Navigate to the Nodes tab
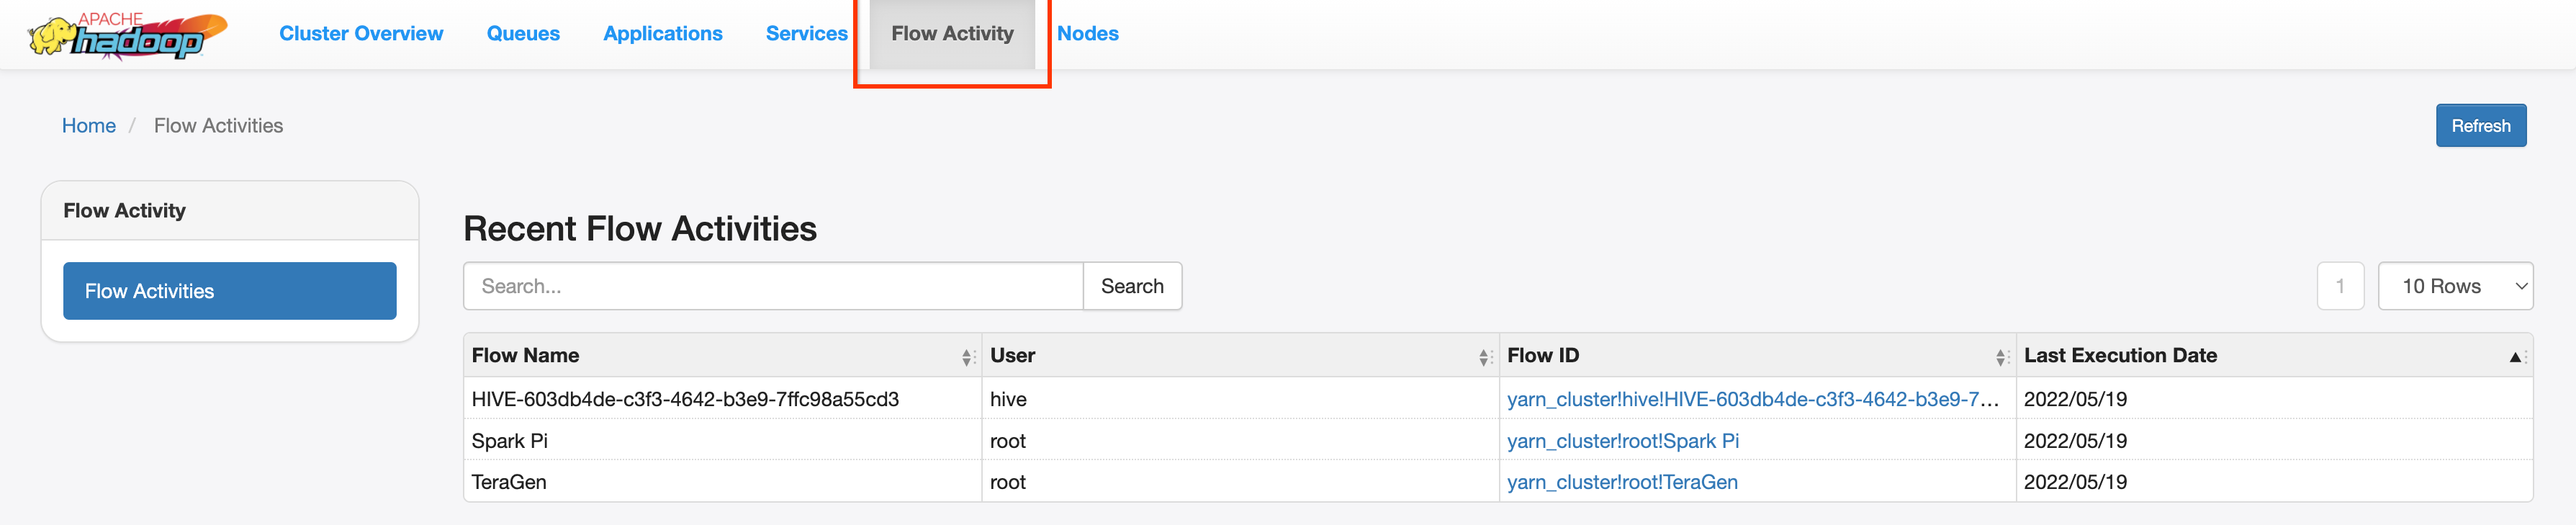 coord(1087,34)
